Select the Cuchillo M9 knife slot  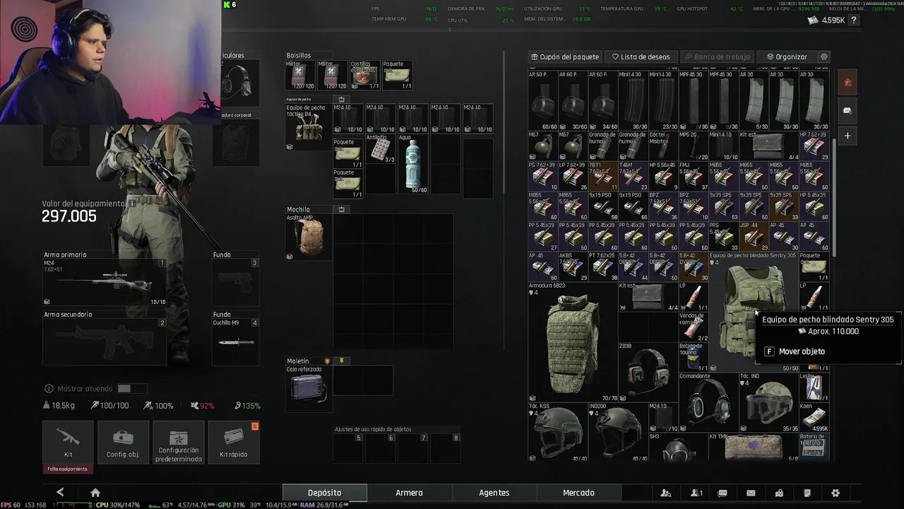[x=236, y=342]
